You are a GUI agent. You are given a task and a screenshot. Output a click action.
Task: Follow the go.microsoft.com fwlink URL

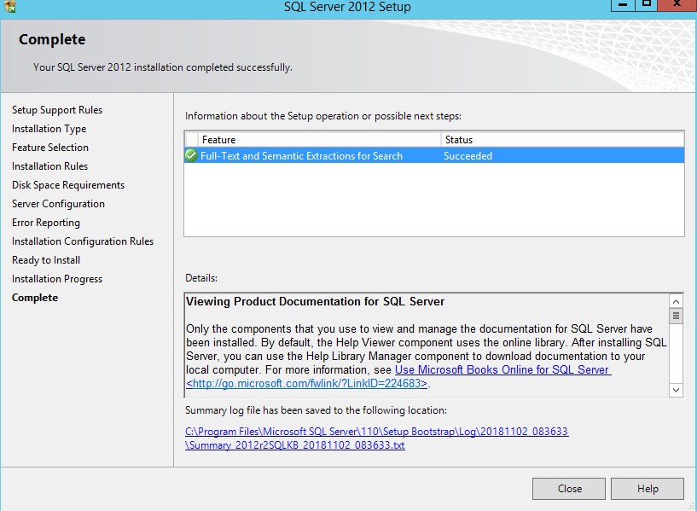(307, 384)
